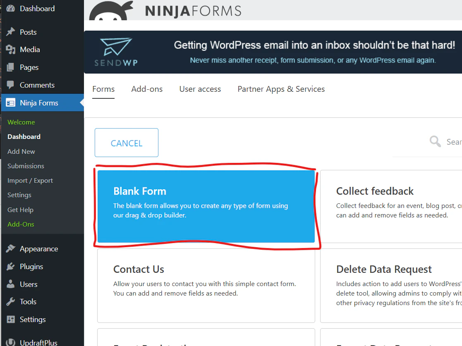Click the Media library icon

coord(11,50)
